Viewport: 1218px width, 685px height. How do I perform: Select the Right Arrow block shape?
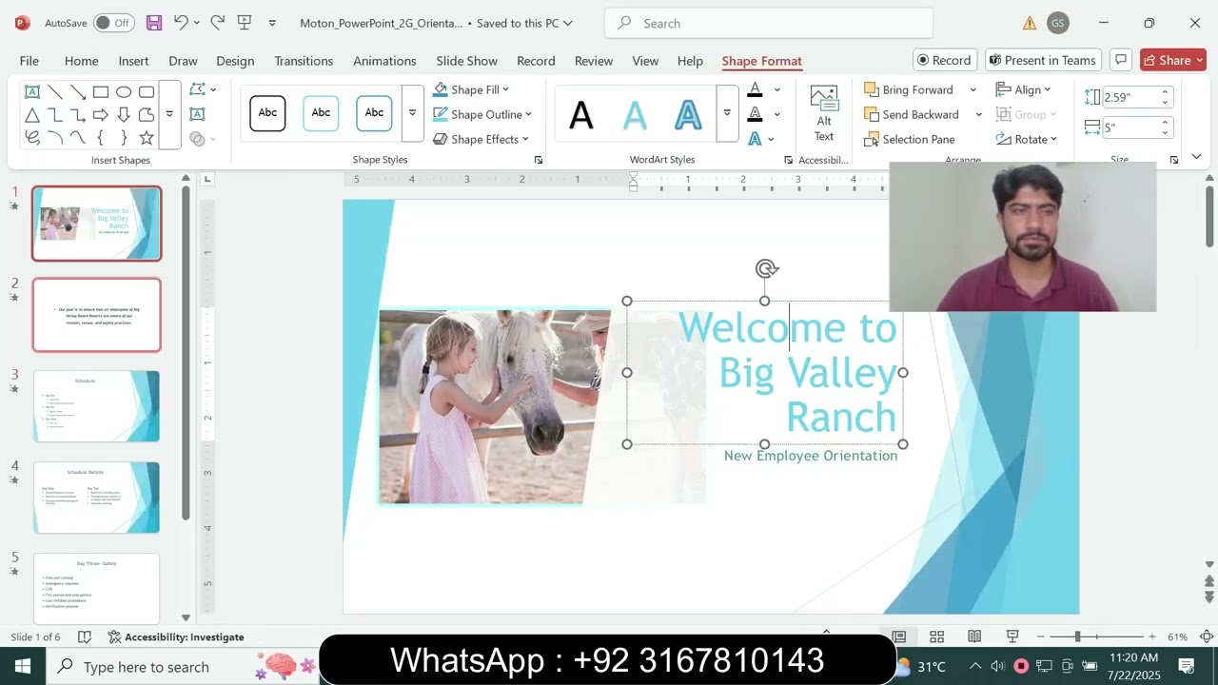tap(101, 115)
